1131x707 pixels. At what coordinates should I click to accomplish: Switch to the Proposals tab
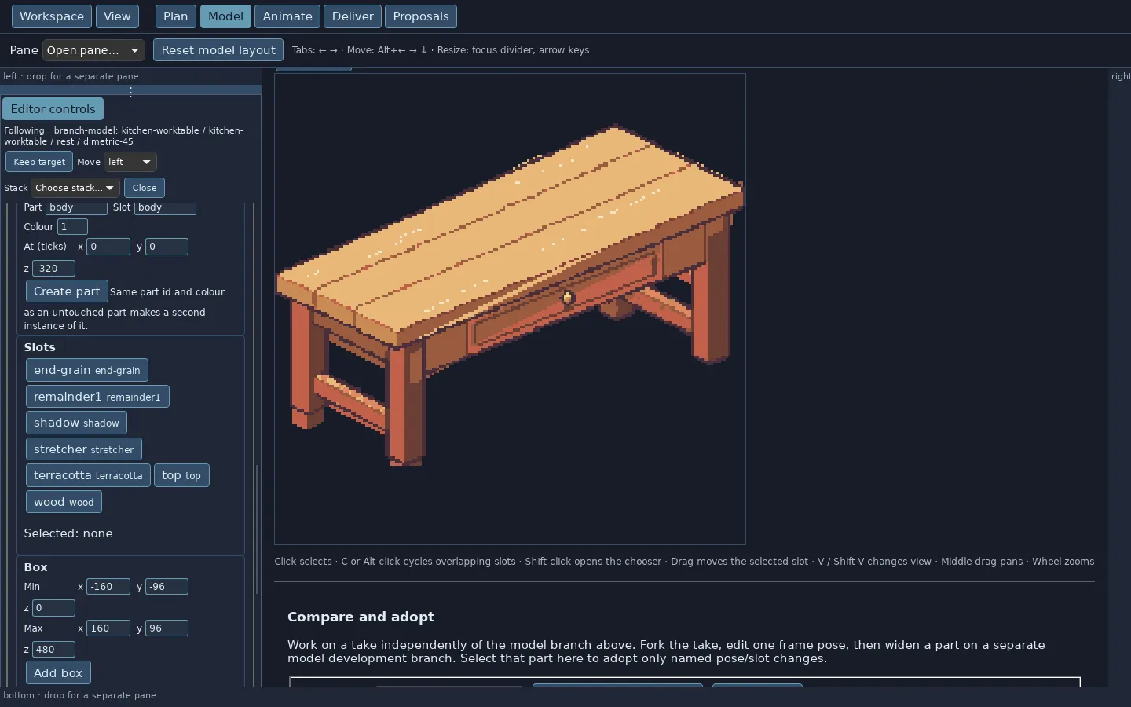(421, 16)
